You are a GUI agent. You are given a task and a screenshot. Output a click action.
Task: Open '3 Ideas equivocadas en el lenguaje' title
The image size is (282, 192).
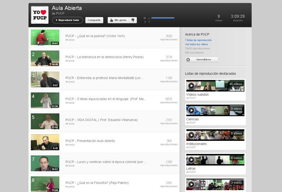[x=106, y=99]
